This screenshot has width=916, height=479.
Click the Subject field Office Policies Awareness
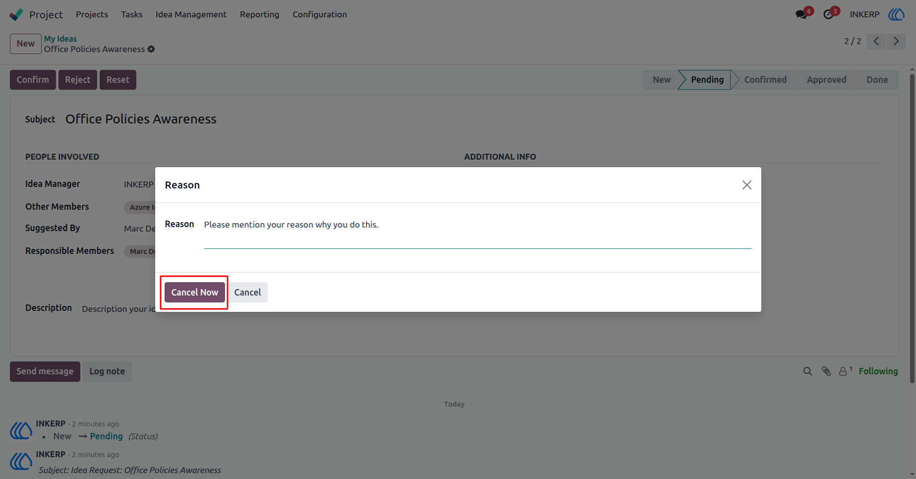coord(141,119)
